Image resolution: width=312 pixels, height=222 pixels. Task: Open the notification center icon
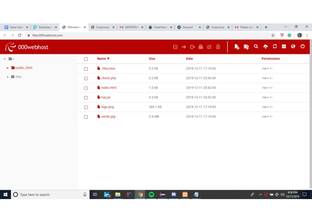coord(304,195)
